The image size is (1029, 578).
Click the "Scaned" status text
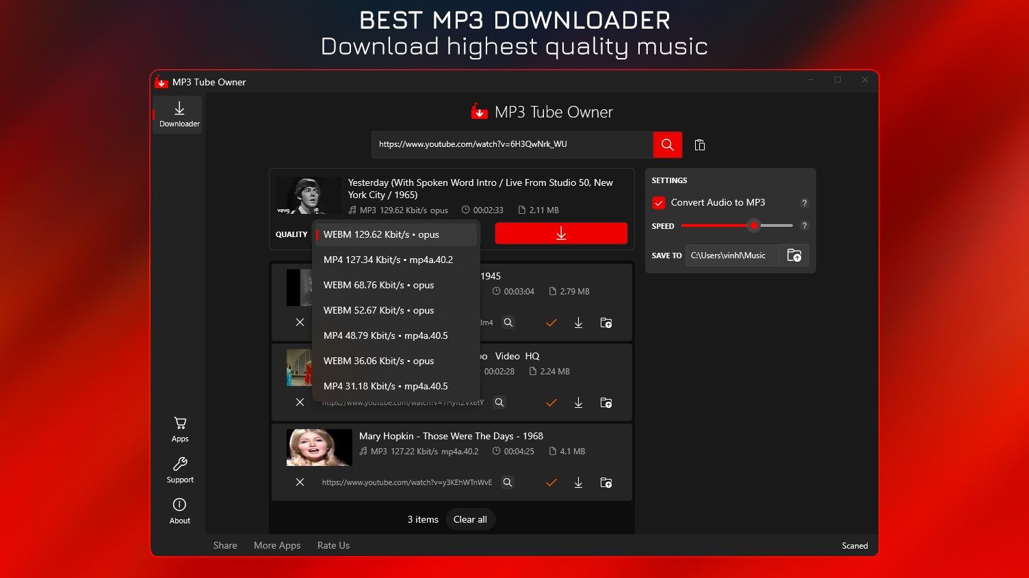click(x=855, y=546)
